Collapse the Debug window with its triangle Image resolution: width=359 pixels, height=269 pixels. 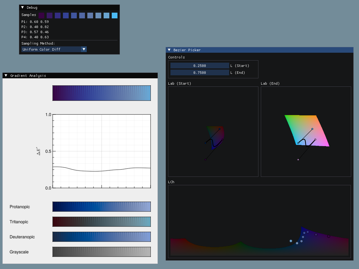pyautogui.click(x=22, y=8)
